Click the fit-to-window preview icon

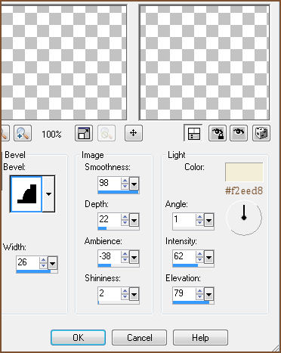pyautogui.click(x=84, y=133)
